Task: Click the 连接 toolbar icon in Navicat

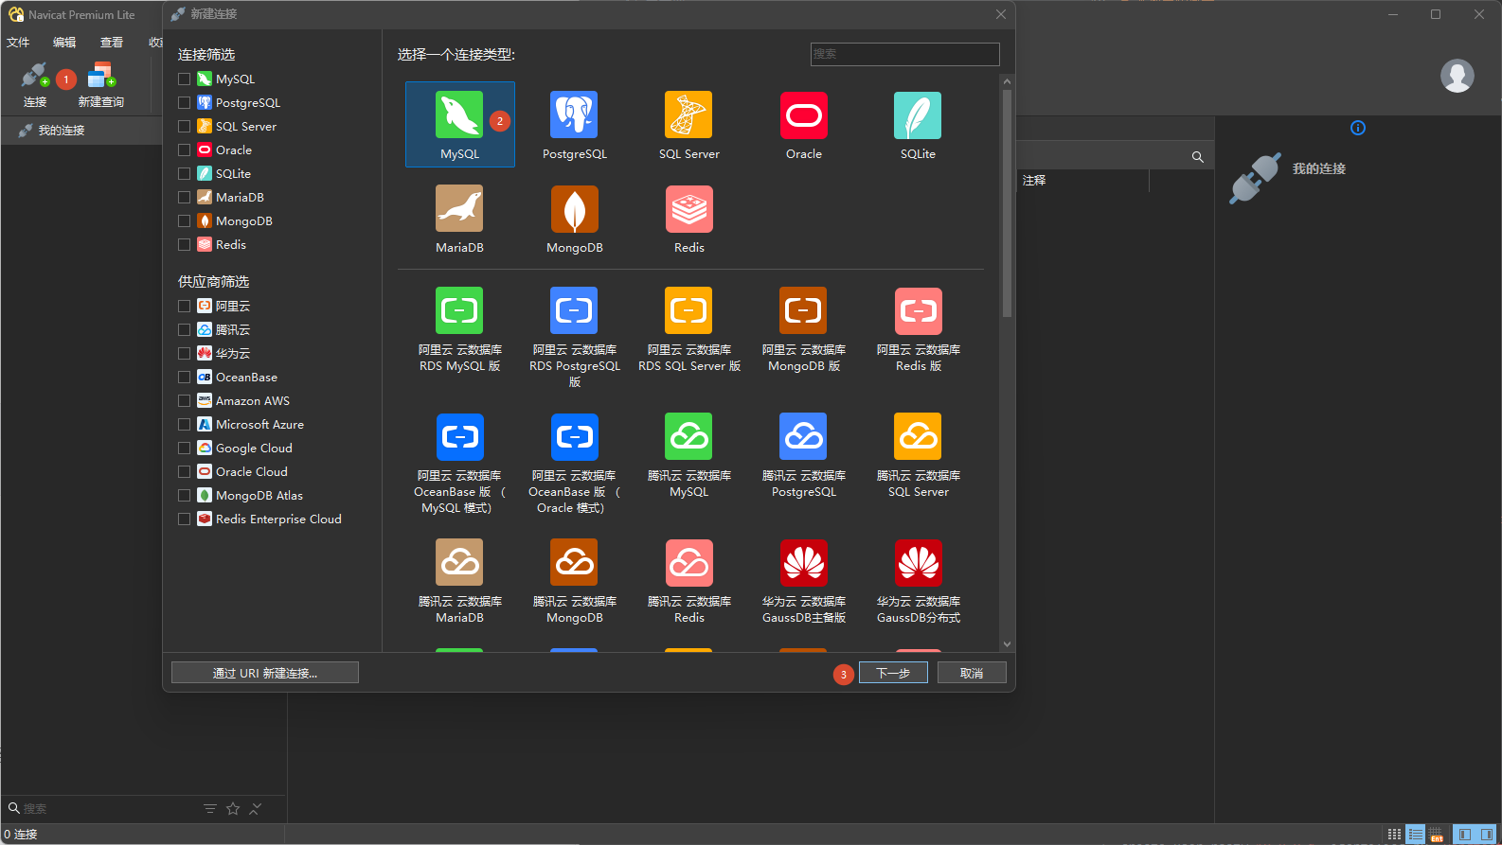Action: click(x=35, y=84)
